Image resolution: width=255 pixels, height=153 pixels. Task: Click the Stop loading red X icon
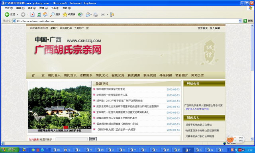tap(32, 14)
